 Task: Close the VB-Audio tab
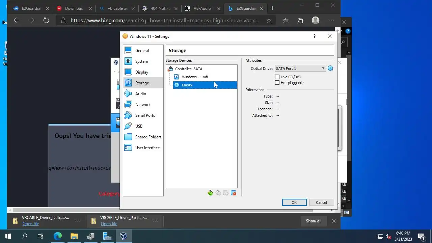(x=219, y=8)
